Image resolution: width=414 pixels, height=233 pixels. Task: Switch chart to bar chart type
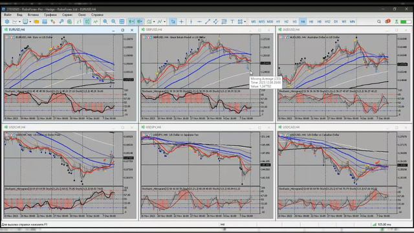tap(79, 21)
